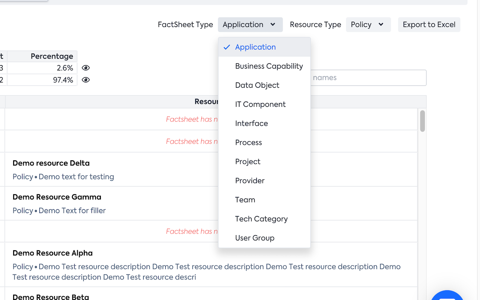Open the FactSheet Type Application dropdown

point(250,25)
